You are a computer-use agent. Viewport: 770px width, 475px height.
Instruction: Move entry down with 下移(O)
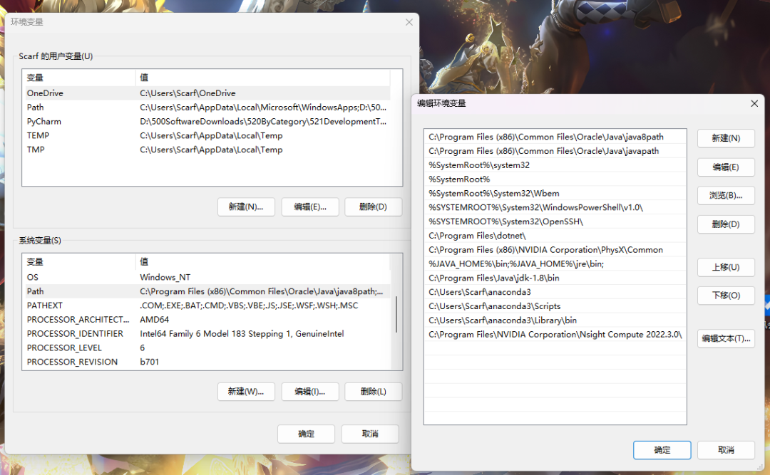725,296
